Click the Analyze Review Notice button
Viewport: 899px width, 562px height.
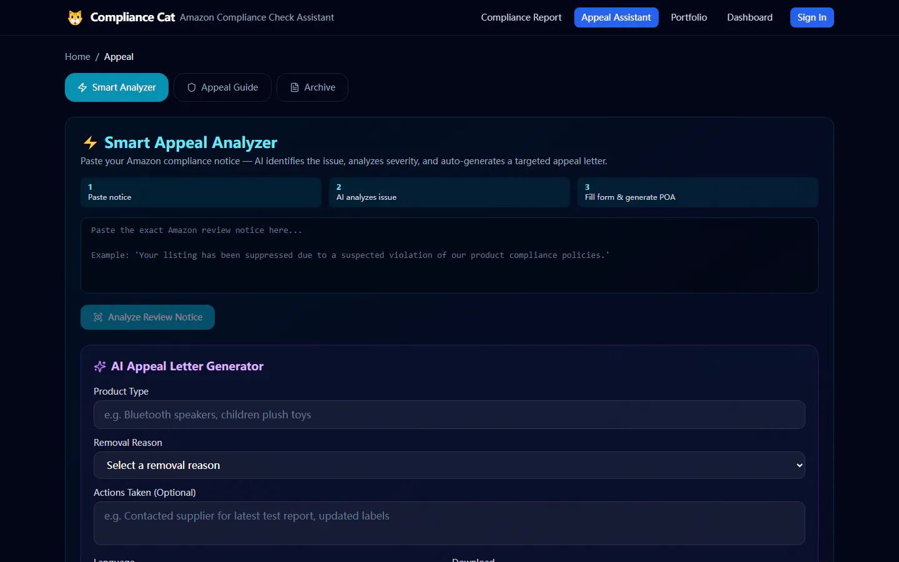coord(147,317)
